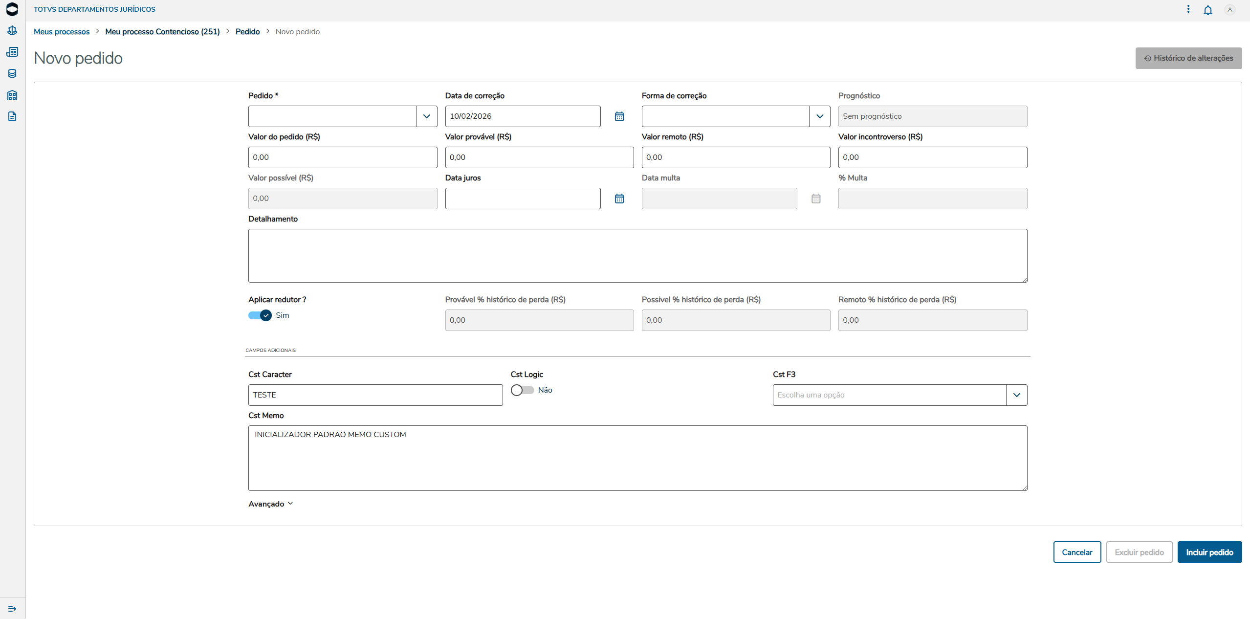Expand the sidebar menu arrow icon
The width and height of the screenshot is (1250, 619).
(12, 609)
